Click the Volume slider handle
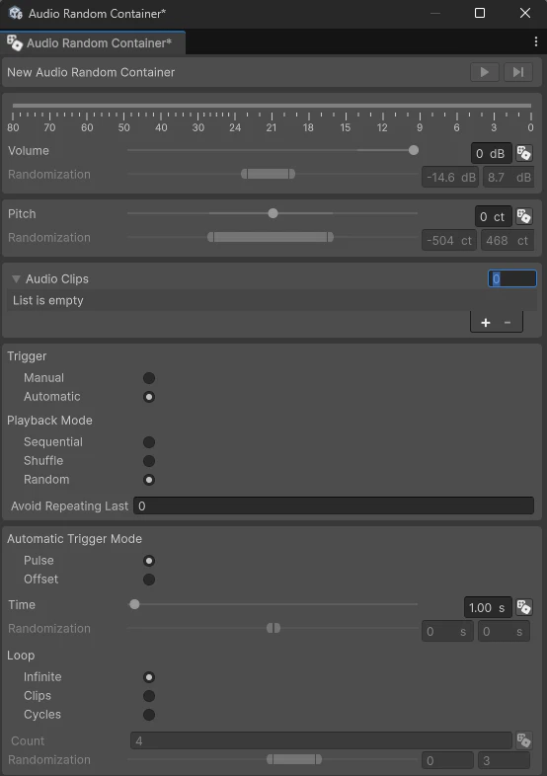This screenshot has width=547, height=776. coord(414,150)
